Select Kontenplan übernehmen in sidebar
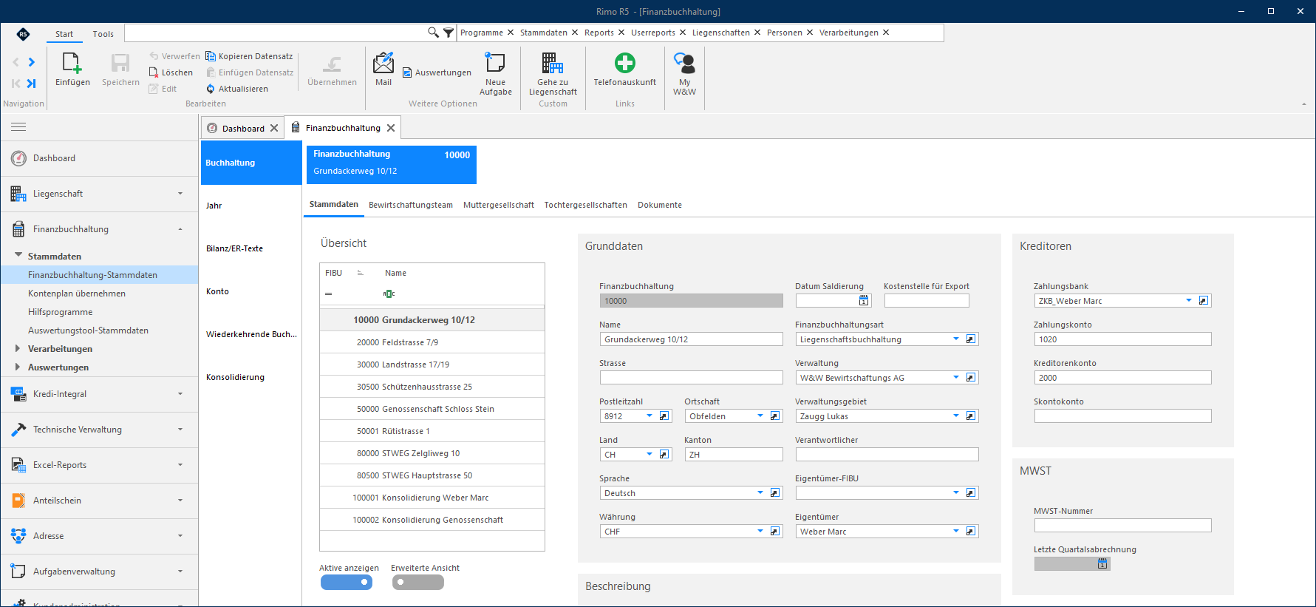 click(x=77, y=294)
